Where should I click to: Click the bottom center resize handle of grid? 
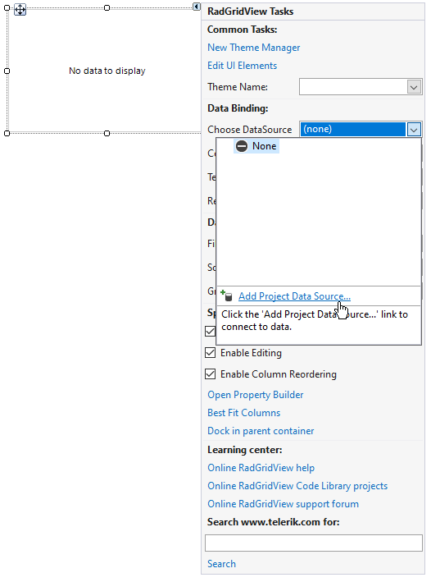(107, 133)
